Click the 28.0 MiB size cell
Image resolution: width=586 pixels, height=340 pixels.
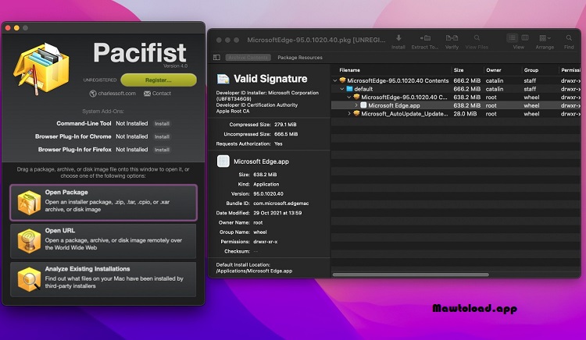click(x=465, y=114)
